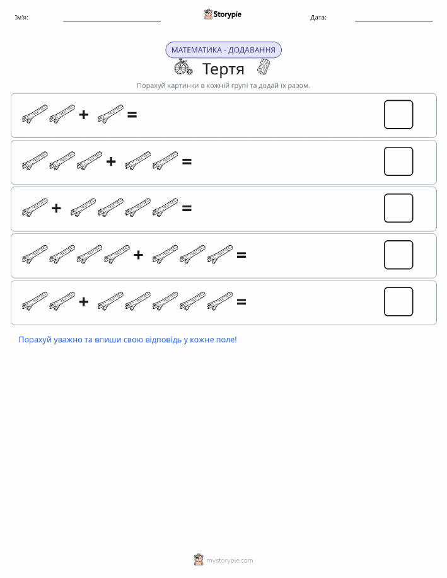This screenshot has width=447, height=578.
Task: Click the Ім'я name line field
Action: click(112, 18)
